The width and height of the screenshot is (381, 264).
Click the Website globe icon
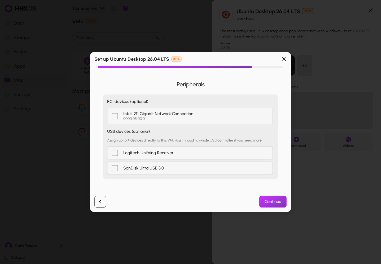coord(348,139)
